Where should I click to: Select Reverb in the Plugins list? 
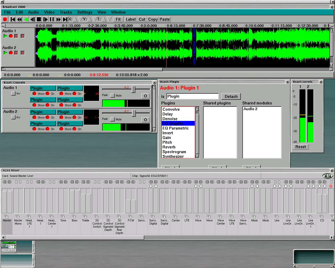[x=178, y=147]
